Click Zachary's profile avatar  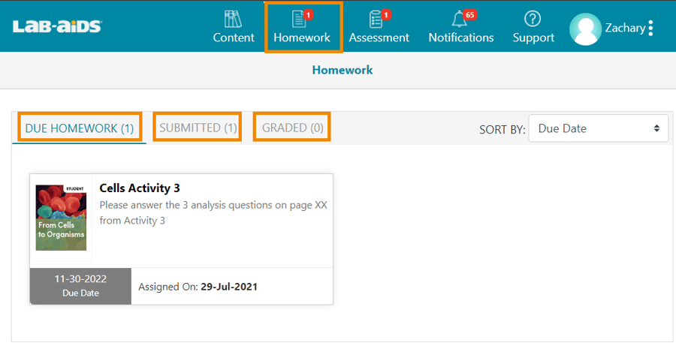(x=585, y=29)
